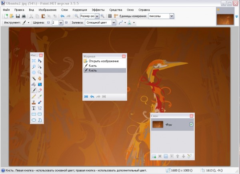Select the Line/Curve tool

pos(40,108)
